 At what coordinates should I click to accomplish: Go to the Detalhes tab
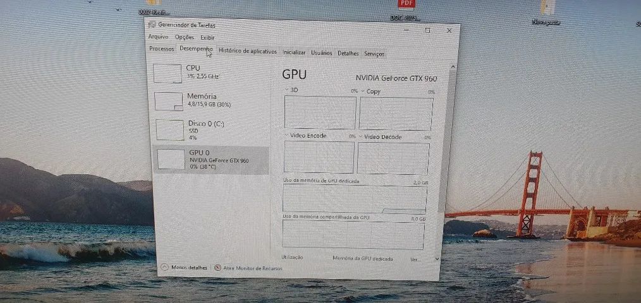(348, 54)
